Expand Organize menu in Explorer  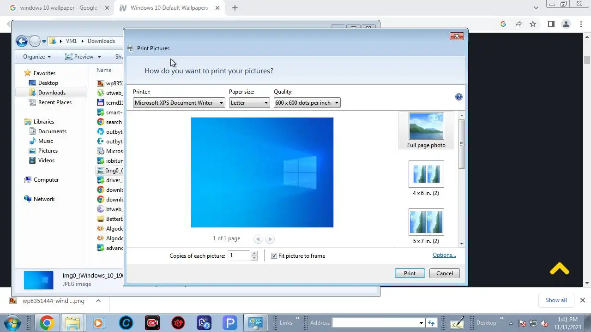click(37, 57)
